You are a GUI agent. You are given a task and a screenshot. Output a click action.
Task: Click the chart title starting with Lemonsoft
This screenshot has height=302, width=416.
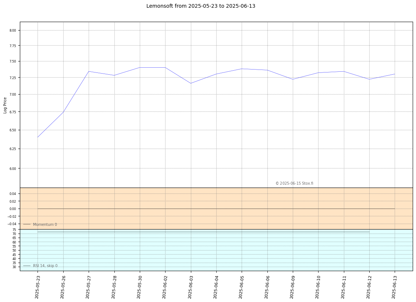(x=201, y=6)
